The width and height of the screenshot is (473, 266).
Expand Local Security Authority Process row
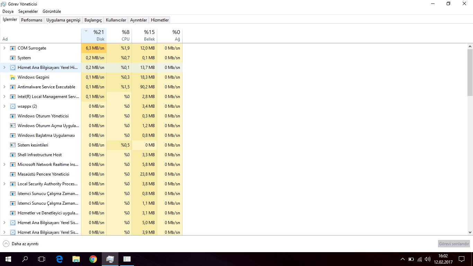pyautogui.click(x=4, y=184)
